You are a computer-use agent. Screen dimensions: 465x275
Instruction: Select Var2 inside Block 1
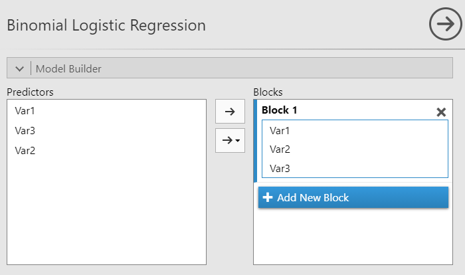pos(280,149)
